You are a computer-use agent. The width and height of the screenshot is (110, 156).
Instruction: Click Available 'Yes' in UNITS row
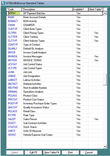click(x=78, y=131)
